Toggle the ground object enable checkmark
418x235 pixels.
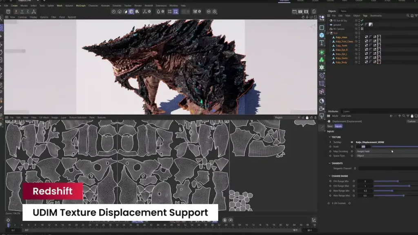[x=362, y=25]
